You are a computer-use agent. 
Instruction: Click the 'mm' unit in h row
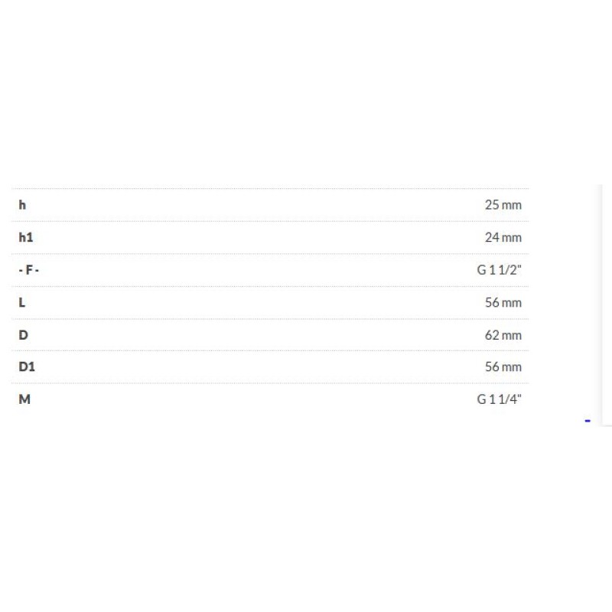tap(512, 205)
